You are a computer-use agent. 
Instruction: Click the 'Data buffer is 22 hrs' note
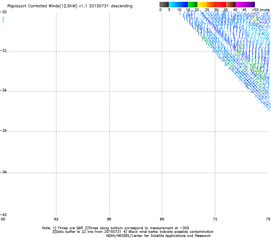133,232
